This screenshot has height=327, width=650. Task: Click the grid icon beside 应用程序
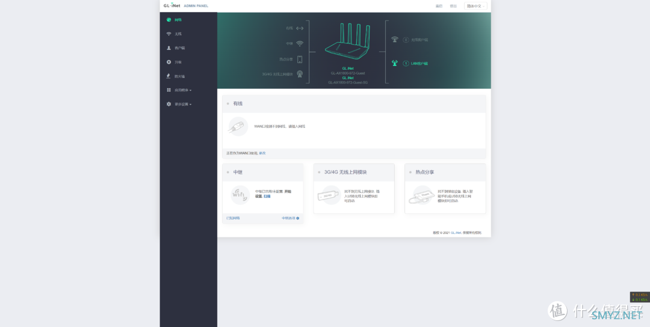tap(169, 90)
